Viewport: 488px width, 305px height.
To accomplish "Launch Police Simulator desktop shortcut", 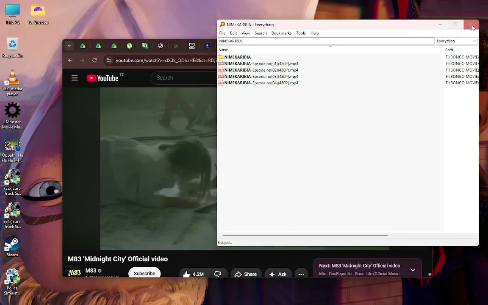I will click(12, 282).
